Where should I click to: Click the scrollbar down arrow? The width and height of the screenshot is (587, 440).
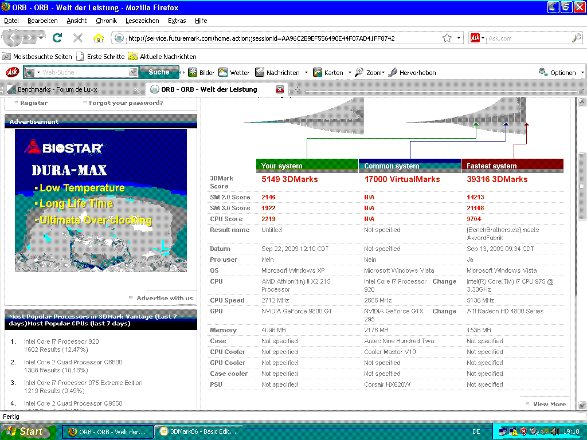coord(582,405)
